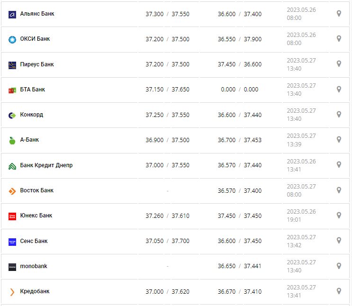
Task: Open map location pin for Сенс Банк
Action: pyautogui.click(x=339, y=241)
